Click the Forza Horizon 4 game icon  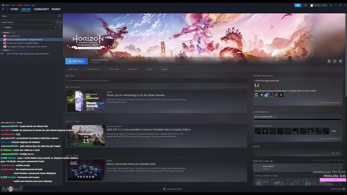click(5, 36)
